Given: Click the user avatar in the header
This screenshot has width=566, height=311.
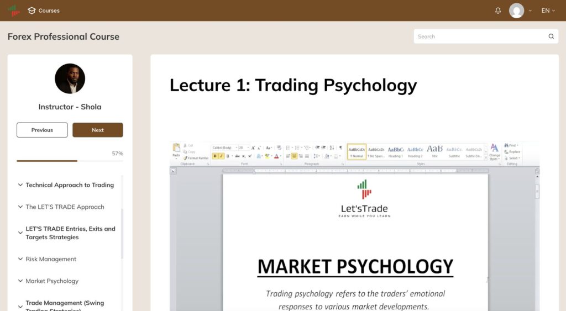Looking at the screenshot, I should click(517, 10).
